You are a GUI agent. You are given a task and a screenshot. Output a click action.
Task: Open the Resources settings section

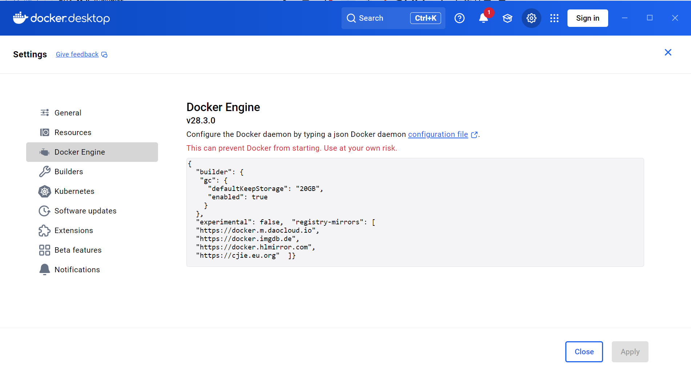tap(92, 133)
